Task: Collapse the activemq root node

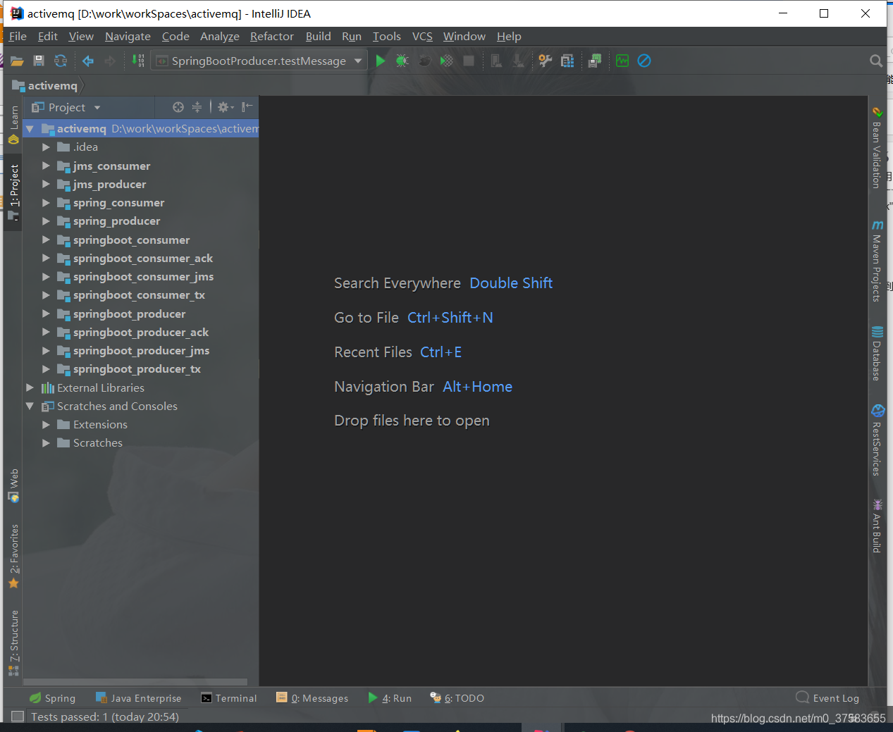Action: pos(30,129)
